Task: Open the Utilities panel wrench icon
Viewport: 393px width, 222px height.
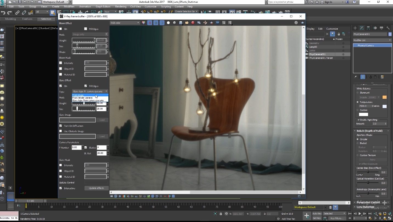Action: (x=388, y=28)
